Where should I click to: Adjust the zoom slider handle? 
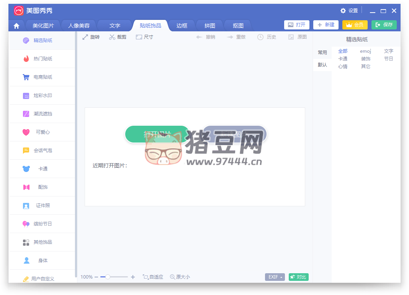(108, 277)
